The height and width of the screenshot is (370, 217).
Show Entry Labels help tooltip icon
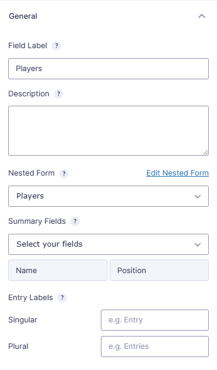[x=62, y=298]
